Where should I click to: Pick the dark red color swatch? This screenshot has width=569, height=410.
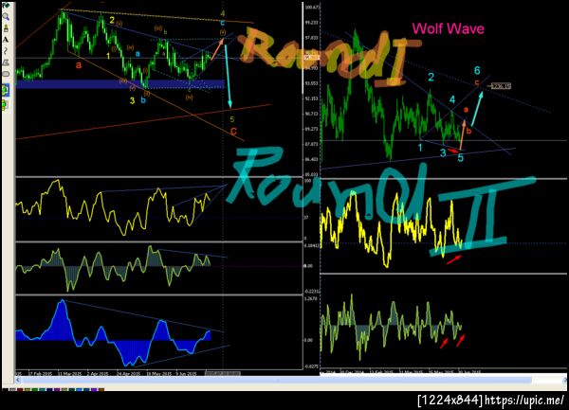20,390
